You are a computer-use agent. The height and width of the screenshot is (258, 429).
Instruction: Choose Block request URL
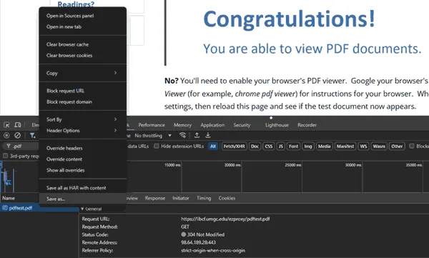click(83, 91)
